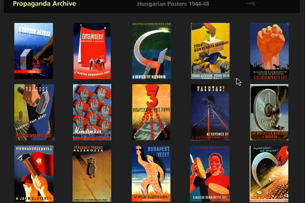
Task: Select the 'Vasutas!' railway poster
Action: [210, 112]
